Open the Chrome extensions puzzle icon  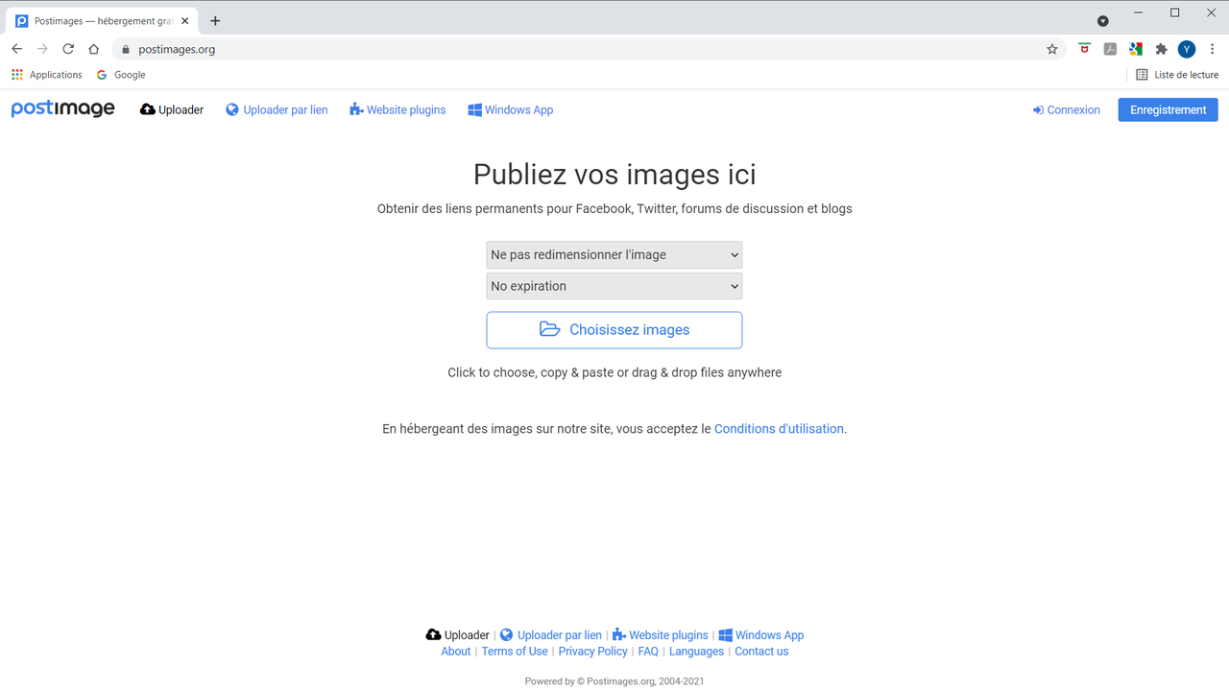[x=1161, y=49]
